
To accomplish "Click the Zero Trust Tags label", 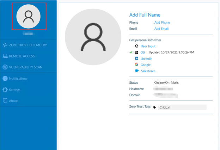I will point(140,106).
